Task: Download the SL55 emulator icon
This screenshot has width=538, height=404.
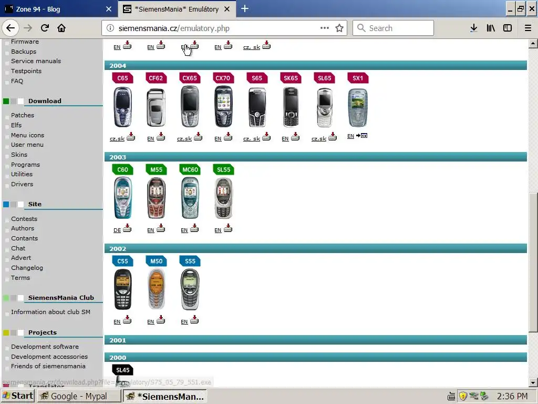Action: click(228, 228)
